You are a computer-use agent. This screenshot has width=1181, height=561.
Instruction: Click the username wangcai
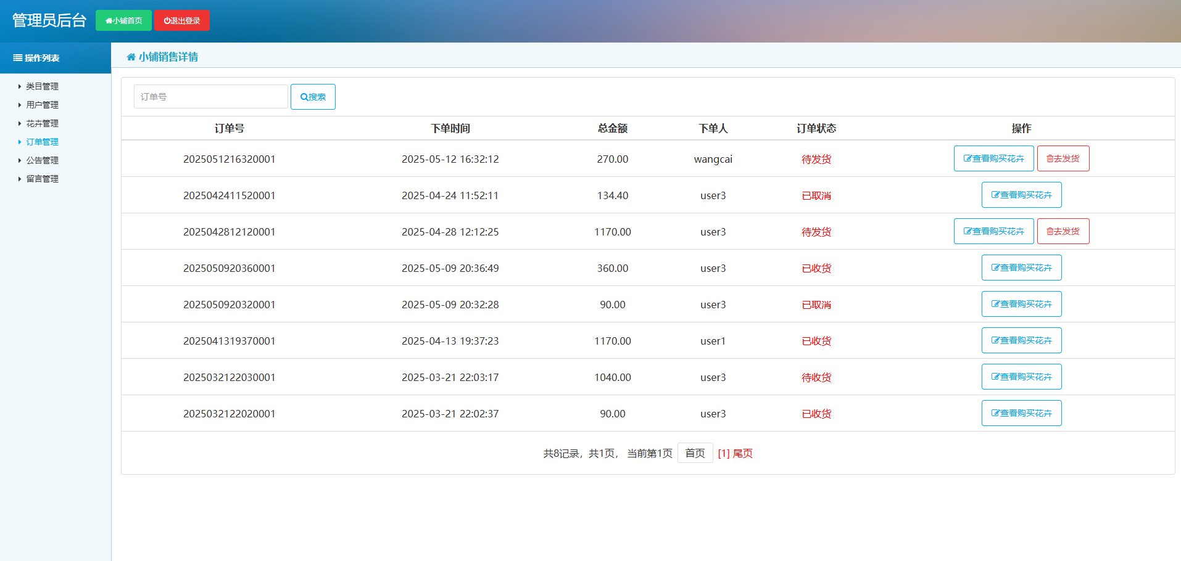click(713, 160)
